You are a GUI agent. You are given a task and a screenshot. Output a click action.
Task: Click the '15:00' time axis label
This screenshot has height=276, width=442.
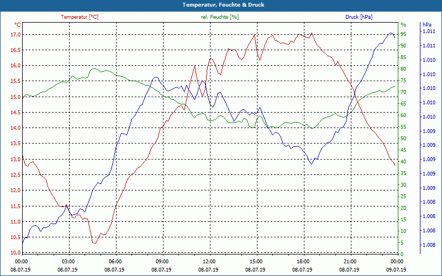point(256,261)
